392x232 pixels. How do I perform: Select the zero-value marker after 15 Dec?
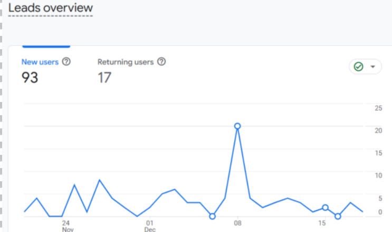click(x=338, y=216)
